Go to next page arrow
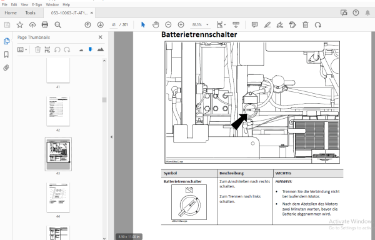 coord(101,24)
